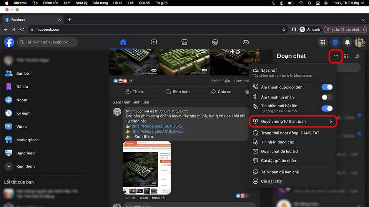
Task: Open the first shopee.ee link
Action: (x=156, y=126)
